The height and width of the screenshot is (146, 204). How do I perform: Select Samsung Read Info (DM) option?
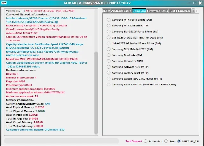tap(108, 55)
